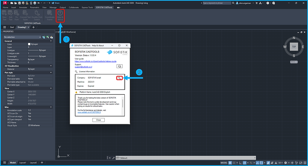Collapse the View section in Properties
The height and width of the screenshot is (166, 308).
(x=51, y=88)
